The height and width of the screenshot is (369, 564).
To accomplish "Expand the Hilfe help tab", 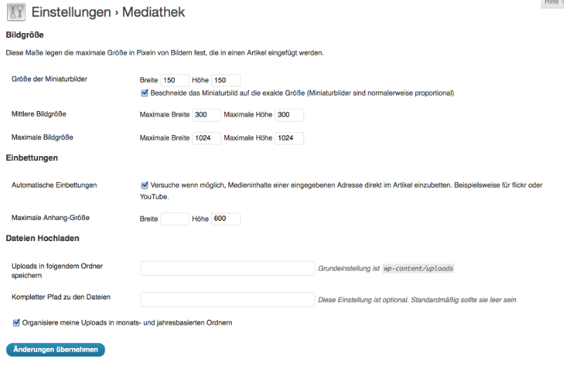I will [553, 3].
